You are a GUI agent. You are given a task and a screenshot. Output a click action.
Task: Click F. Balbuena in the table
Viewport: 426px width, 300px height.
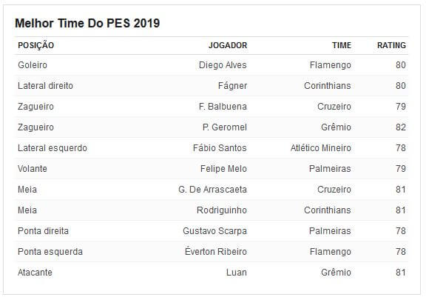pos(223,107)
